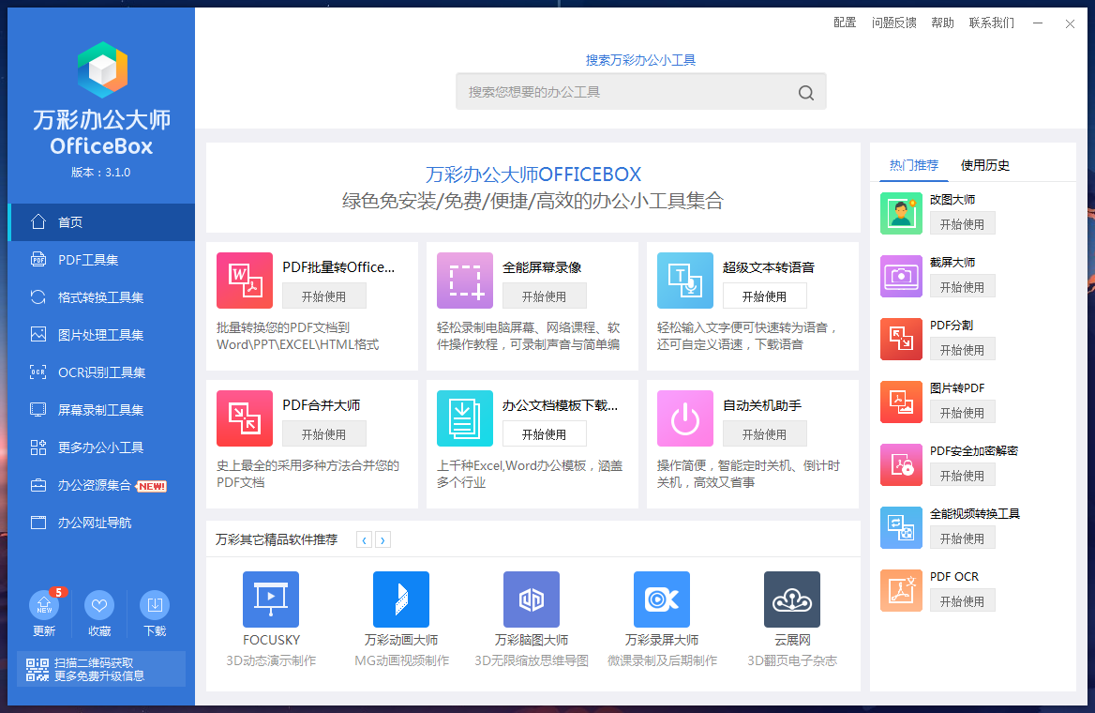1095x713 pixels.
Task: Click the 搜索万彩办公小工具 label
Action: click(640, 60)
